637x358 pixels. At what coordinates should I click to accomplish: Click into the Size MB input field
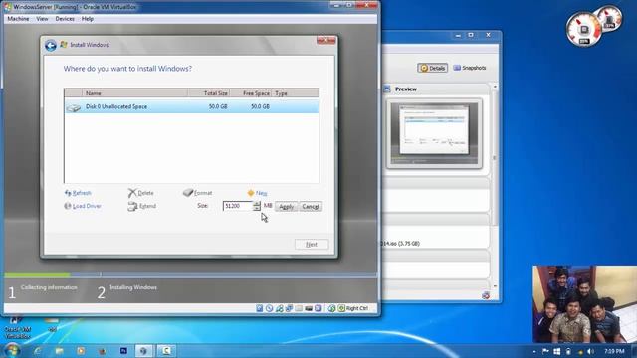238,206
